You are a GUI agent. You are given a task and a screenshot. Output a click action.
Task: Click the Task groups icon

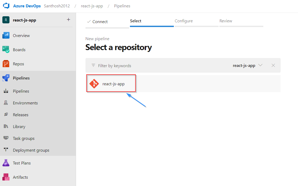6,138
